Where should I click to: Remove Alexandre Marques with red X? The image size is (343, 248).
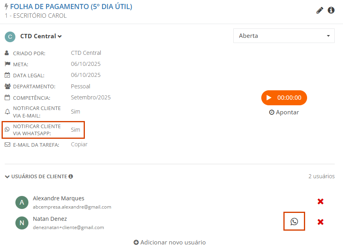321,201
